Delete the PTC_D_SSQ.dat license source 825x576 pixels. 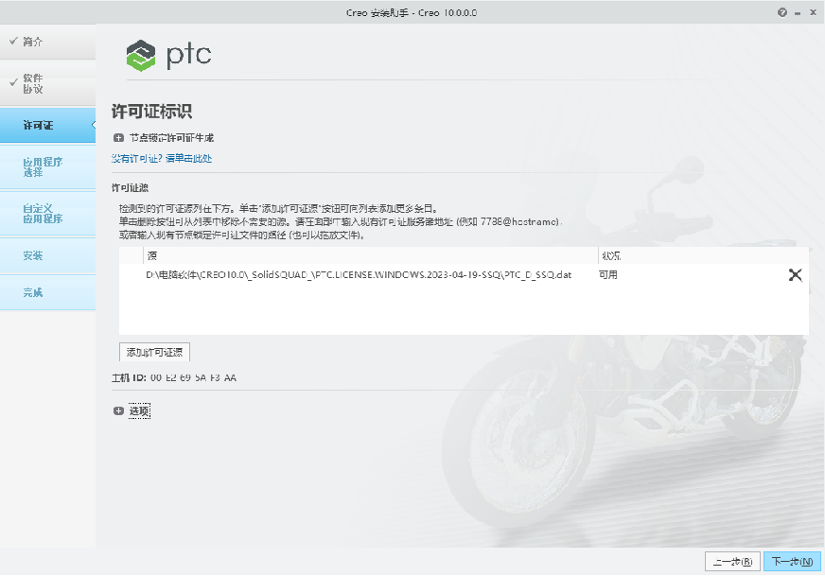tap(795, 275)
